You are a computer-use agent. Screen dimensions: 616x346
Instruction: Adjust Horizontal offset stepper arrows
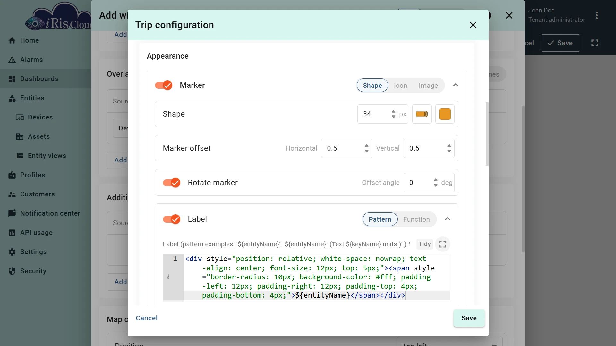click(366, 148)
